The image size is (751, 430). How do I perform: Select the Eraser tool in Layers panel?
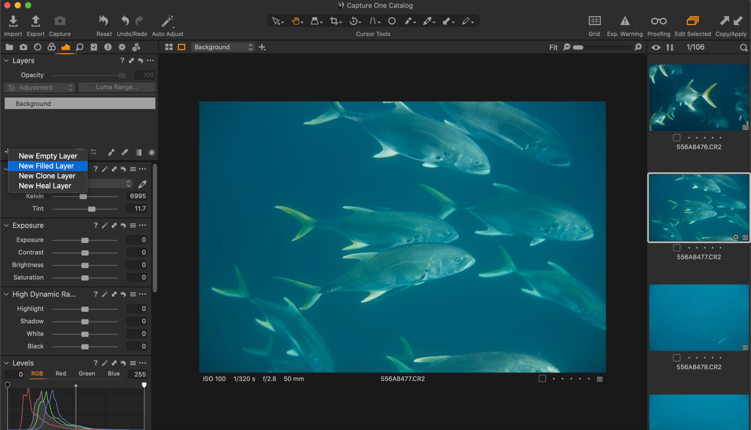[125, 152]
